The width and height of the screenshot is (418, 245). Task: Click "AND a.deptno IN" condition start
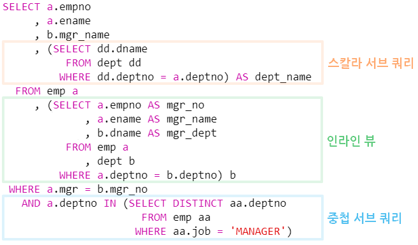pos(69,204)
